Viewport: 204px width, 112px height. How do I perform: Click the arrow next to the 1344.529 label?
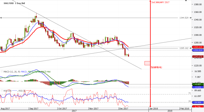click(191, 18)
